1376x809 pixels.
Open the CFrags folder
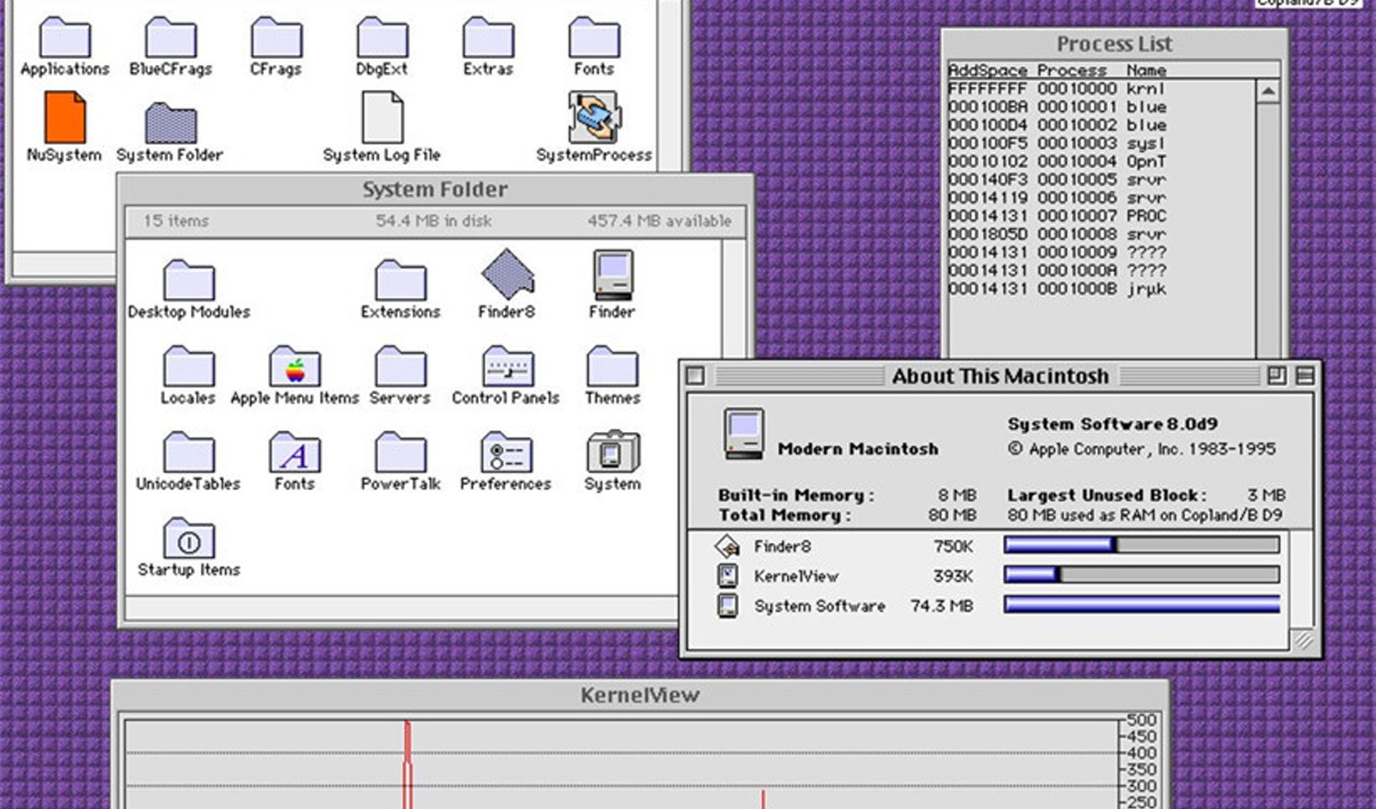[277, 36]
